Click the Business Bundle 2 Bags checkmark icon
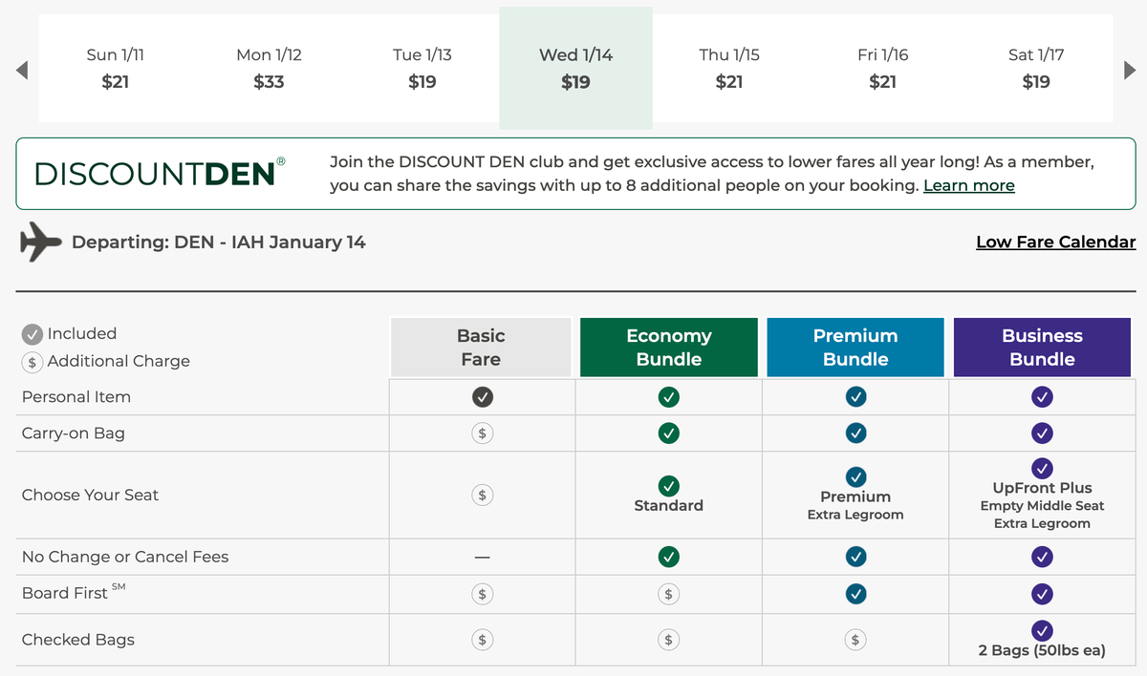Image resolution: width=1147 pixels, height=676 pixels. point(1042,630)
